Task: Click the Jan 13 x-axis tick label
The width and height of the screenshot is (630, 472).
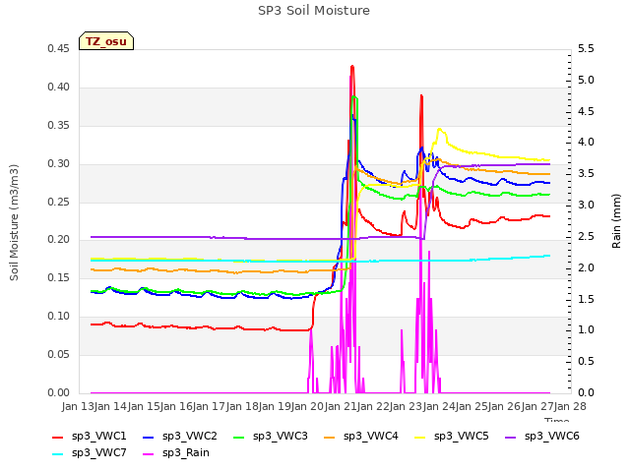Action: pos(78,406)
